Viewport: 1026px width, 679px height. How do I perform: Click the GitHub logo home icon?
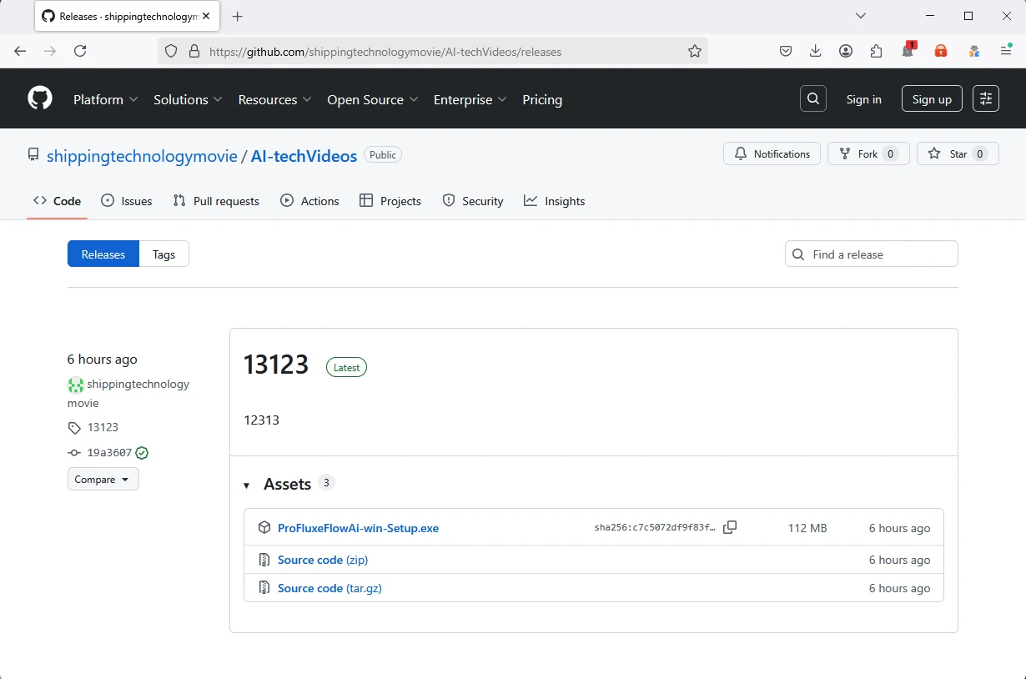[x=40, y=98]
